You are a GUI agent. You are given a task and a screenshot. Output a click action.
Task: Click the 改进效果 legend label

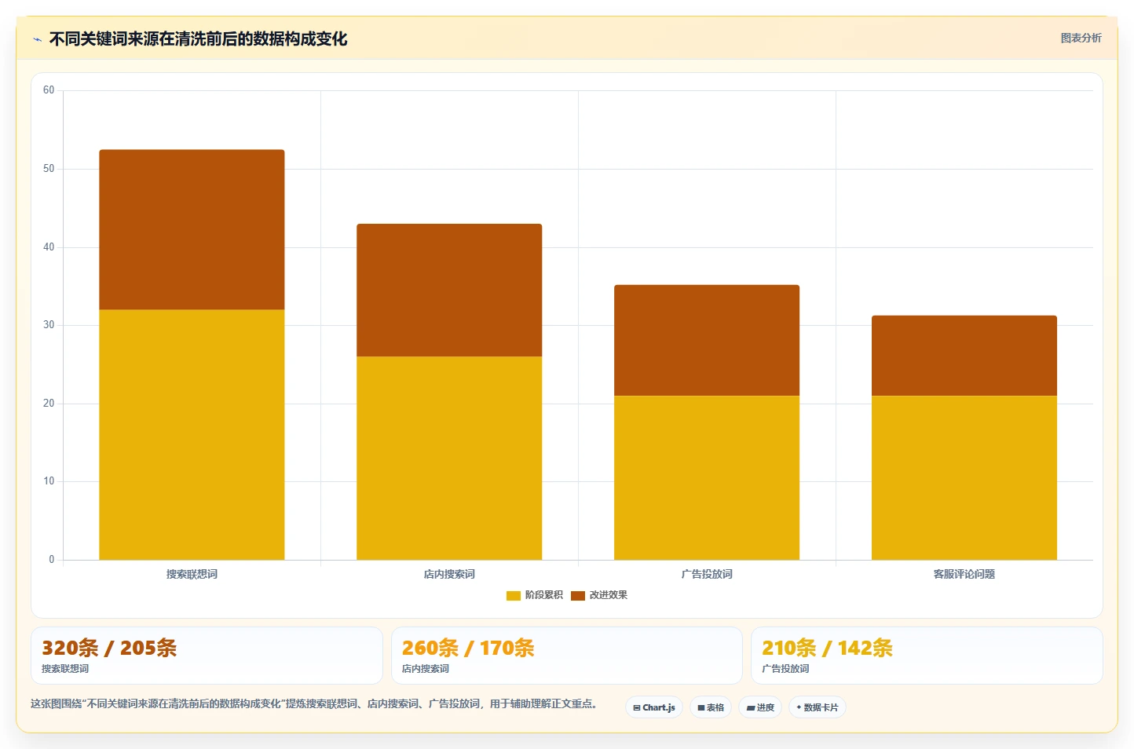click(x=609, y=595)
